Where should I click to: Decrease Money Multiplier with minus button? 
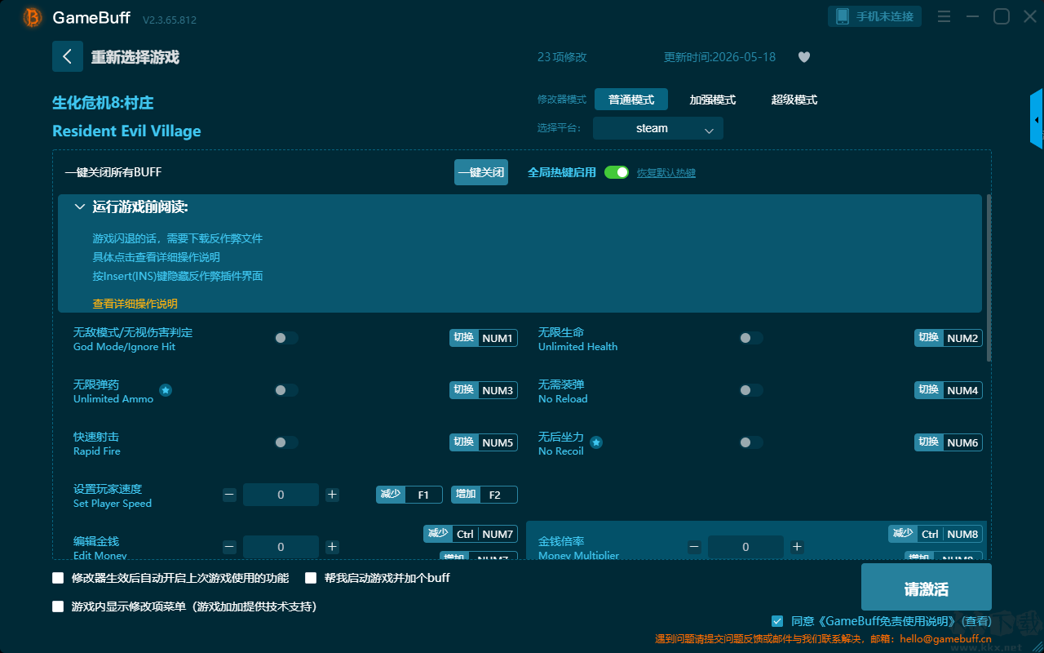pyautogui.click(x=695, y=547)
